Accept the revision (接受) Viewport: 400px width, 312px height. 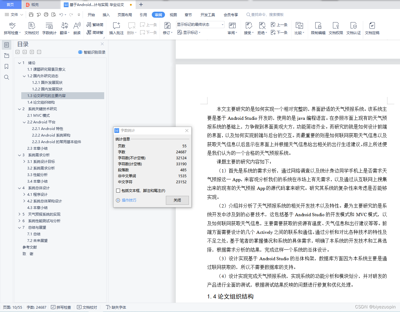pos(249,28)
